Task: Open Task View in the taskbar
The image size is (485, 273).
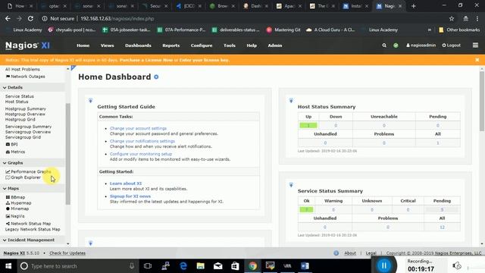Action: 148,266
